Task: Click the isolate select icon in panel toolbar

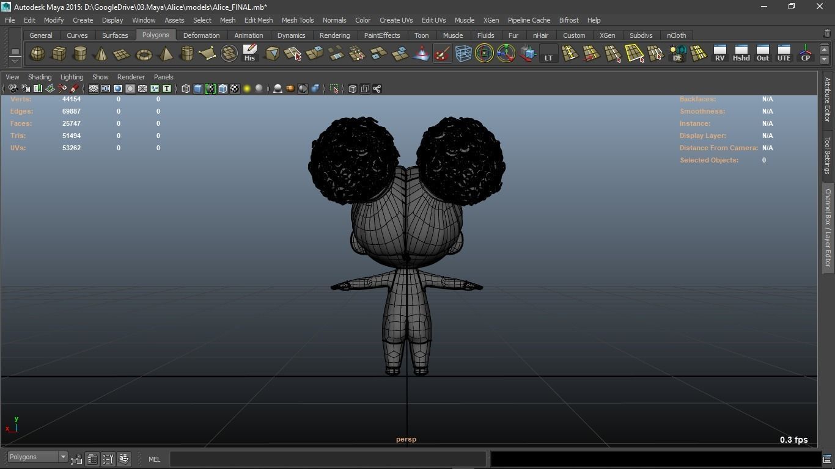Action: click(334, 89)
